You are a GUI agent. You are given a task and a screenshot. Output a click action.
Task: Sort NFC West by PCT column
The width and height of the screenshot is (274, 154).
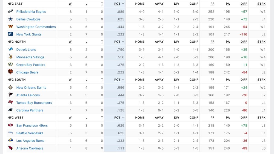[117, 118]
